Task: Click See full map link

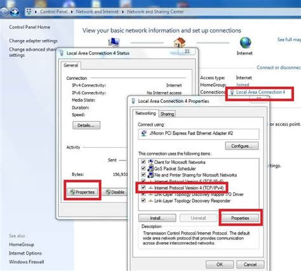Action: [x=289, y=39]
